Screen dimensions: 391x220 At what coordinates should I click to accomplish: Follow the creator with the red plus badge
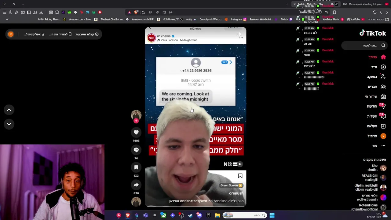click(136, 121)
